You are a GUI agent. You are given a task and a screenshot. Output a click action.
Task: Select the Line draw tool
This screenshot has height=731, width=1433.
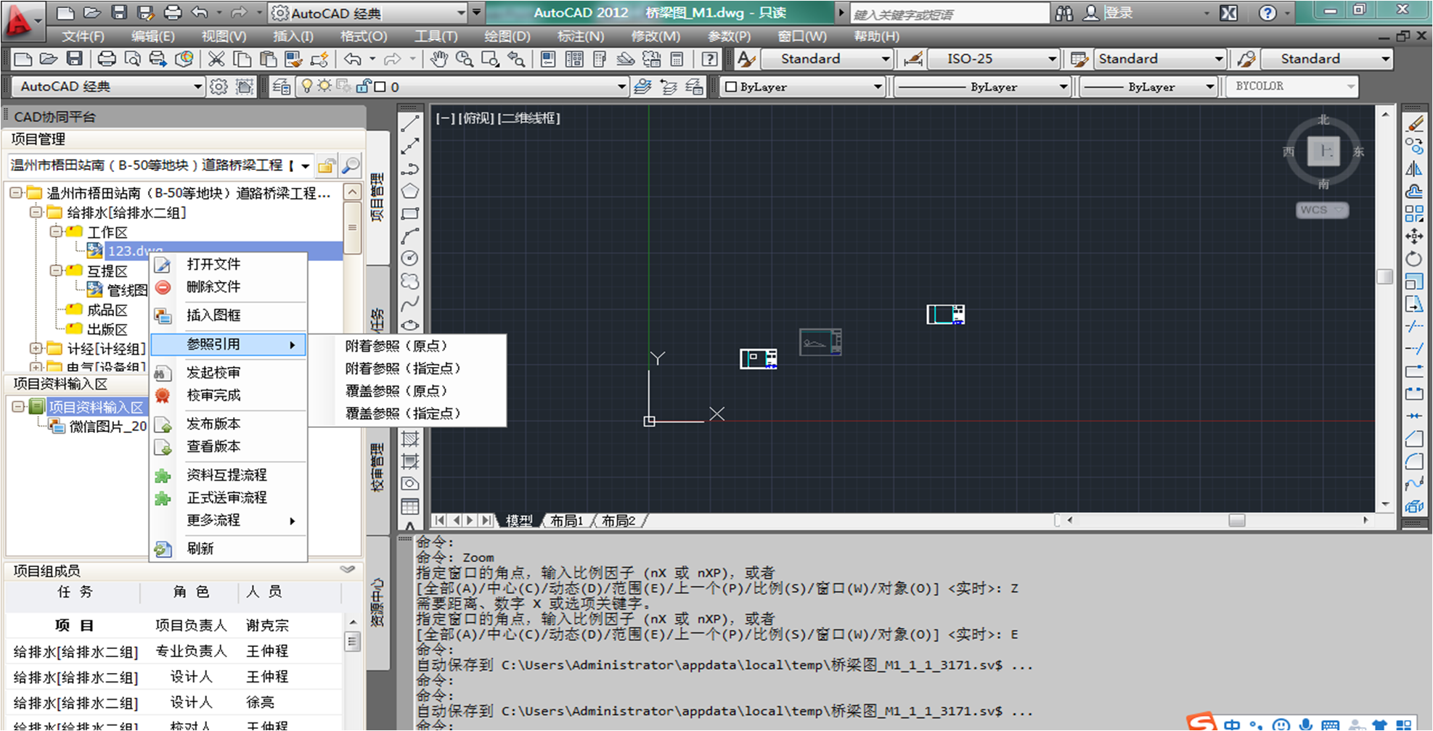point(410,123)
